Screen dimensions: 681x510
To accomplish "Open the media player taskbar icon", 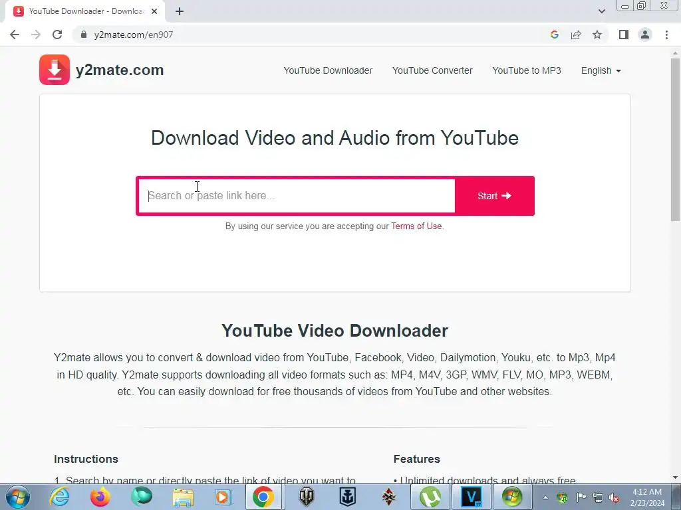I will point(223,497).
